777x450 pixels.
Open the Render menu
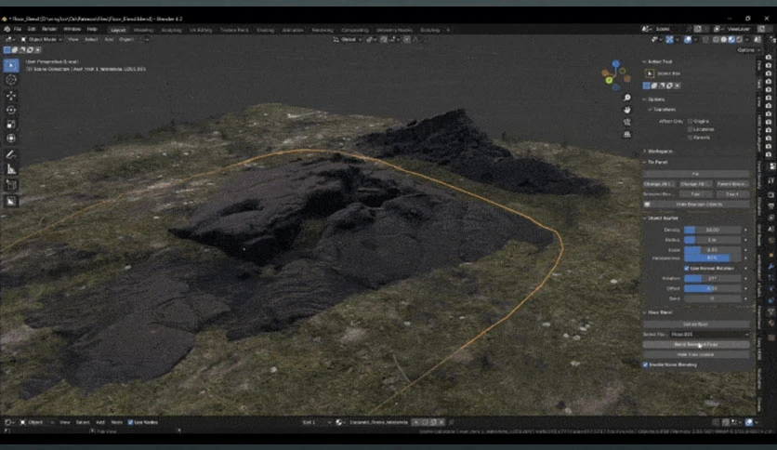click(49, 29)
